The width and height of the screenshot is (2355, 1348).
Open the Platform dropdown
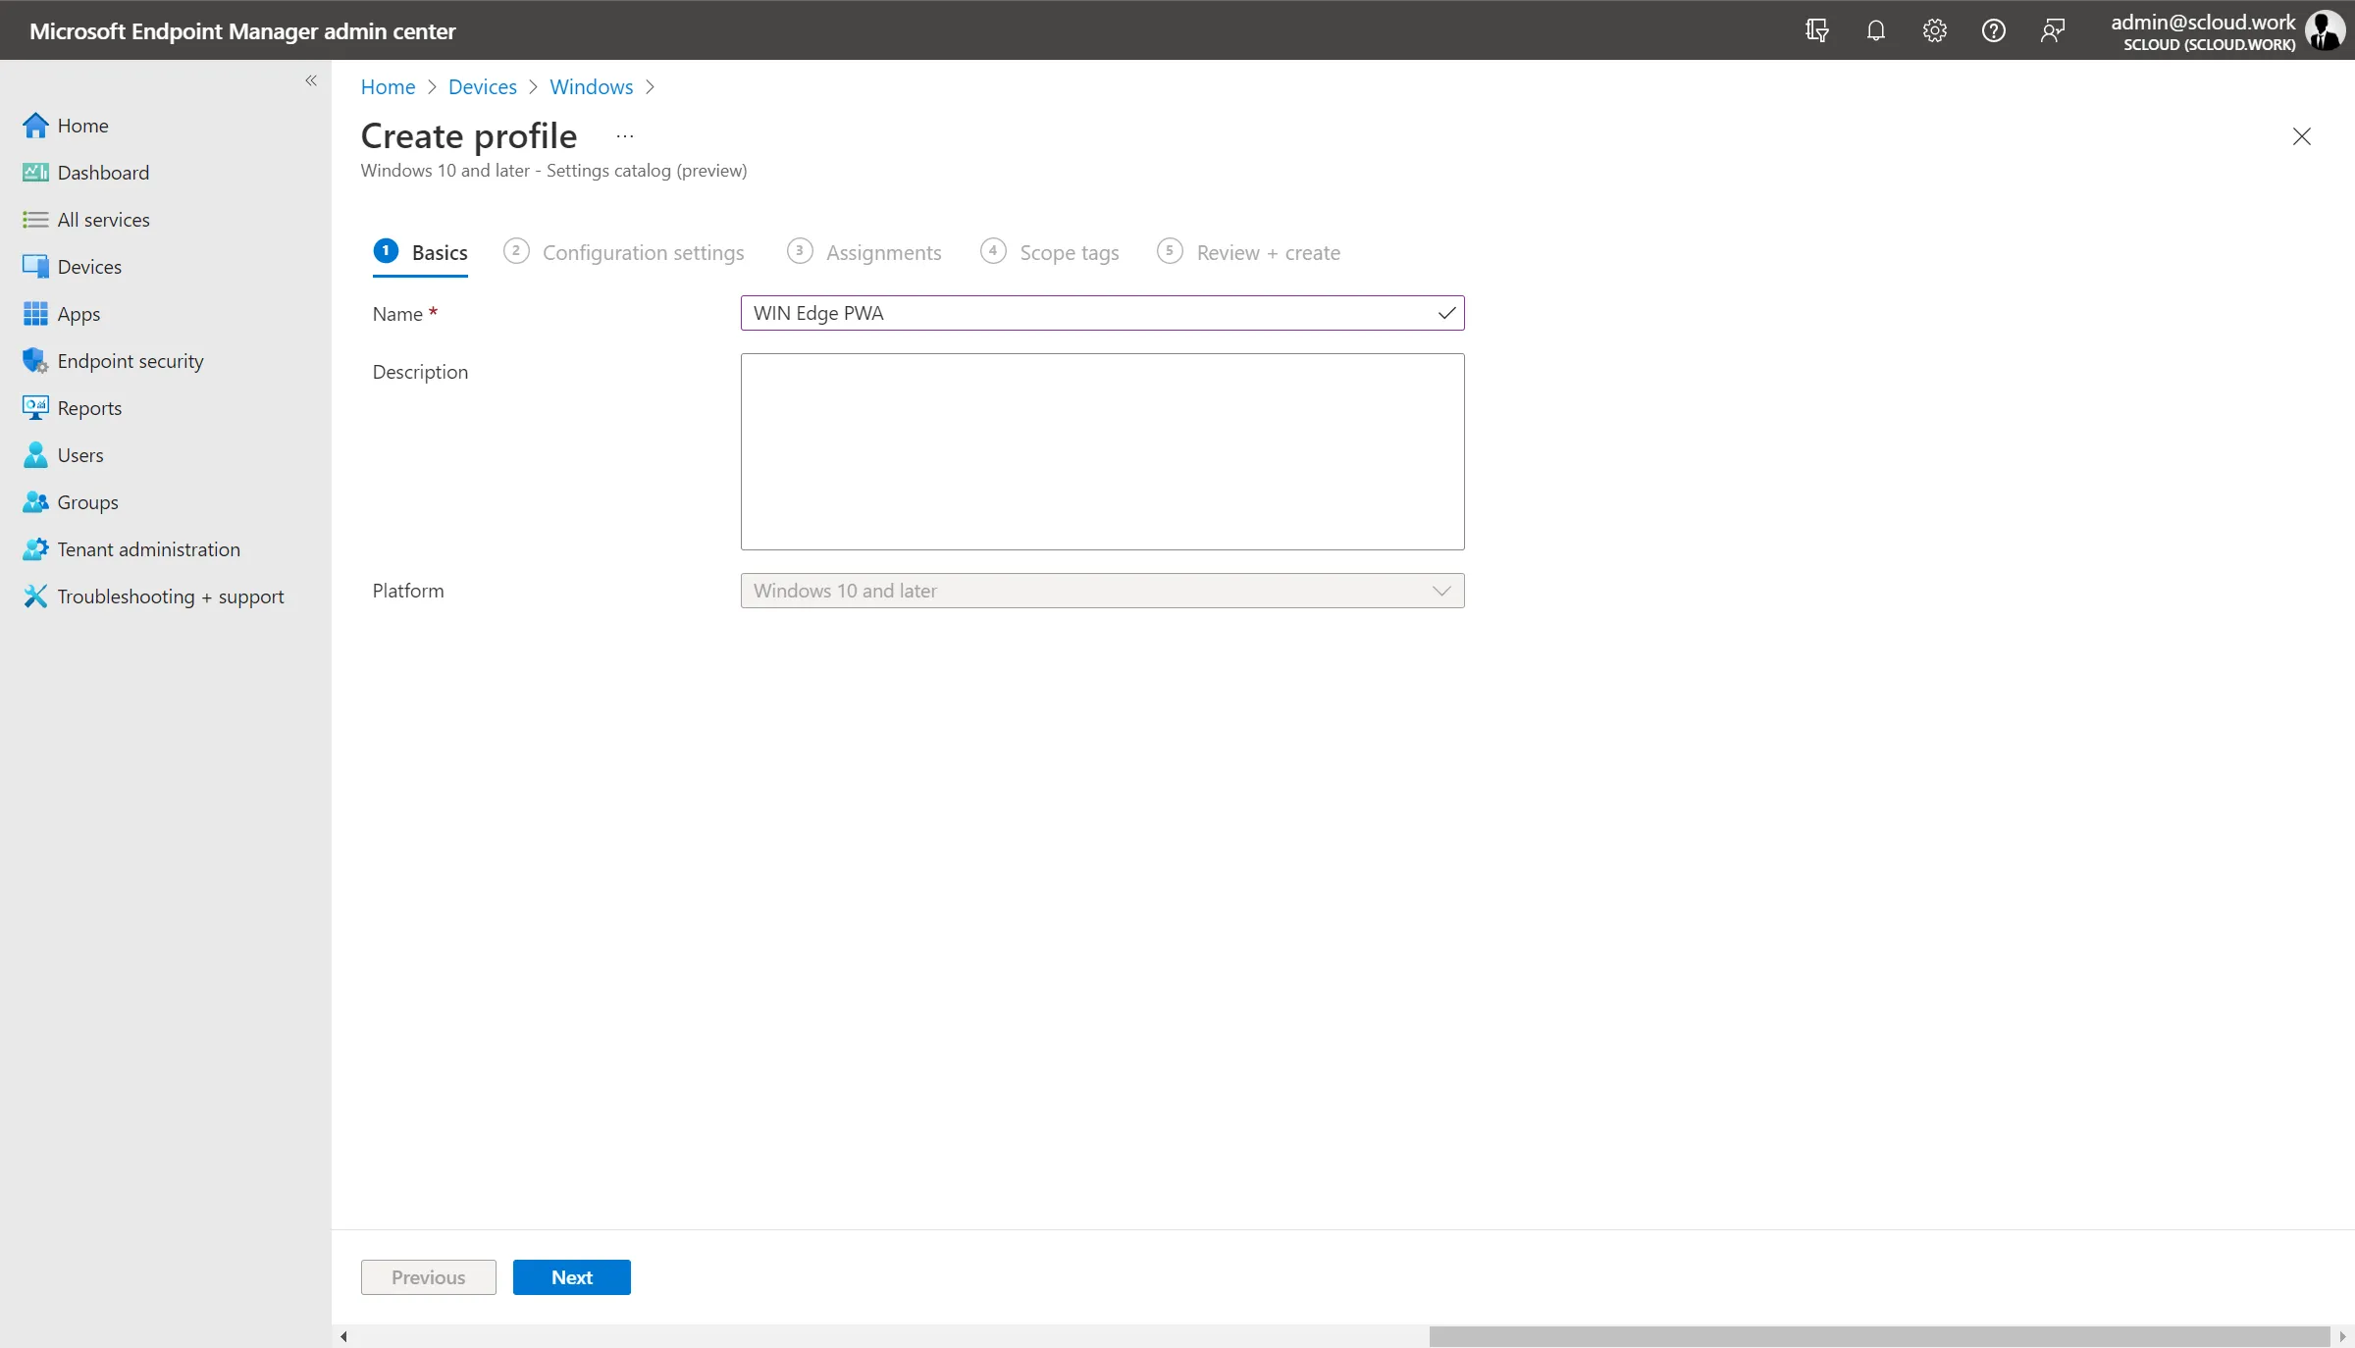(x=1102, y=591)
